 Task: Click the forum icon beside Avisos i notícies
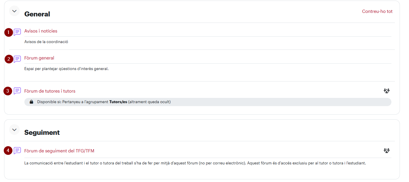pos(17,32)
